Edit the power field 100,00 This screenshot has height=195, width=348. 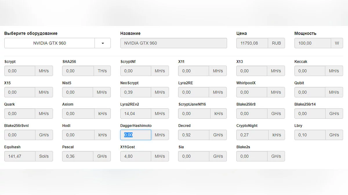313,43
